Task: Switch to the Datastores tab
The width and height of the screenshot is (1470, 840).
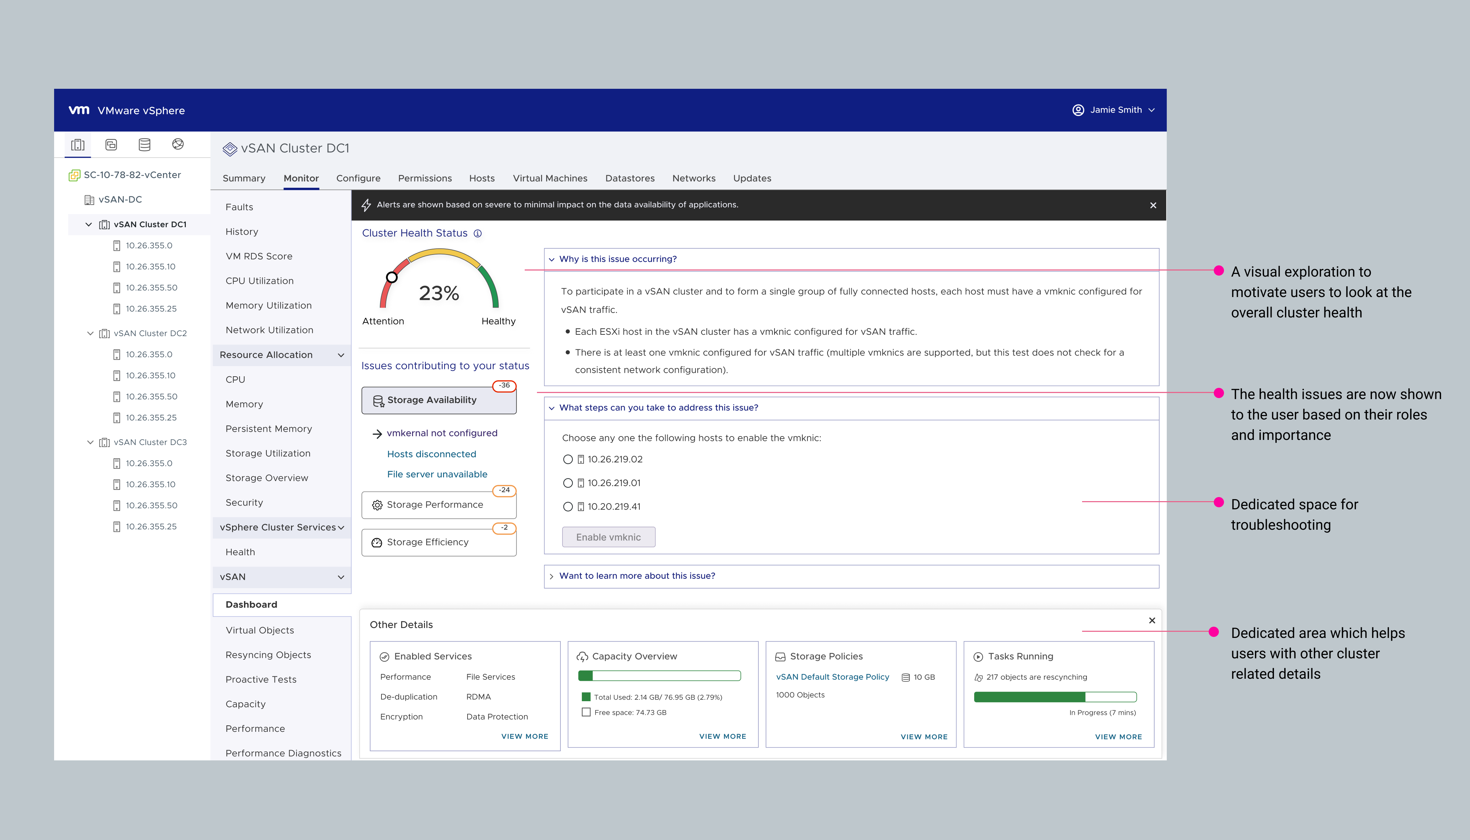Action: point(630,179)
